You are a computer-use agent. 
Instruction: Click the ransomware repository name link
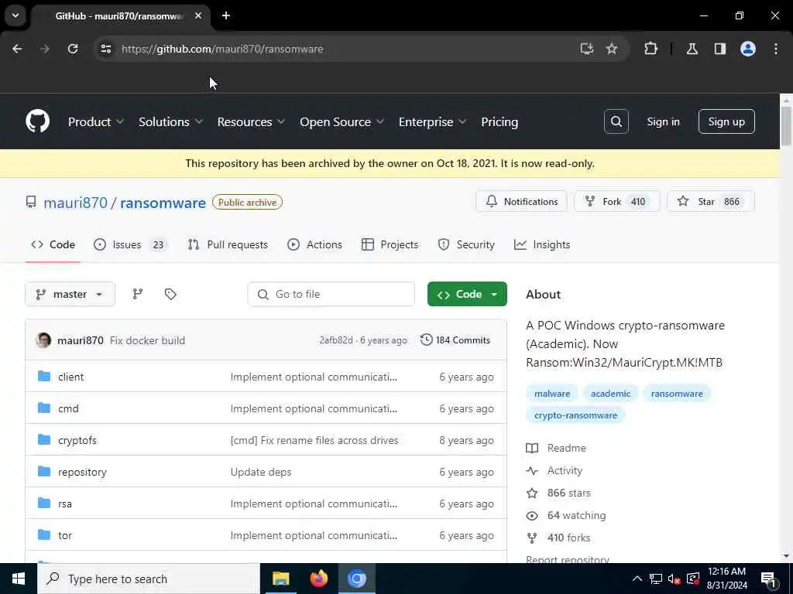[163, 203]
